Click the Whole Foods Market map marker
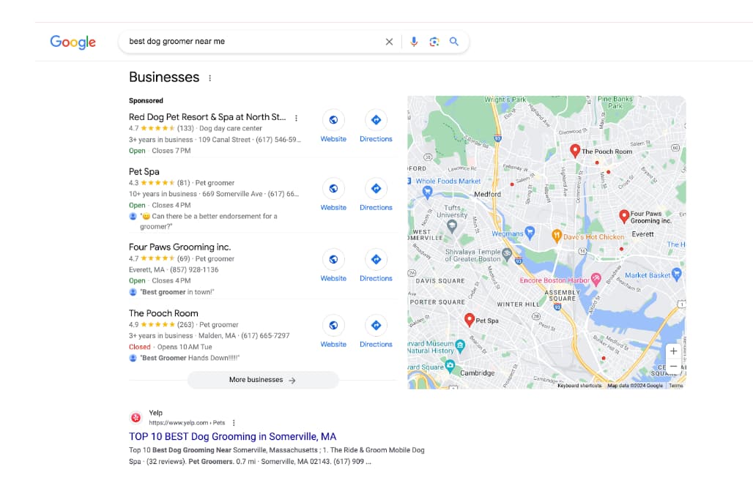The image size is (753, 486). (x=427, y=192)
